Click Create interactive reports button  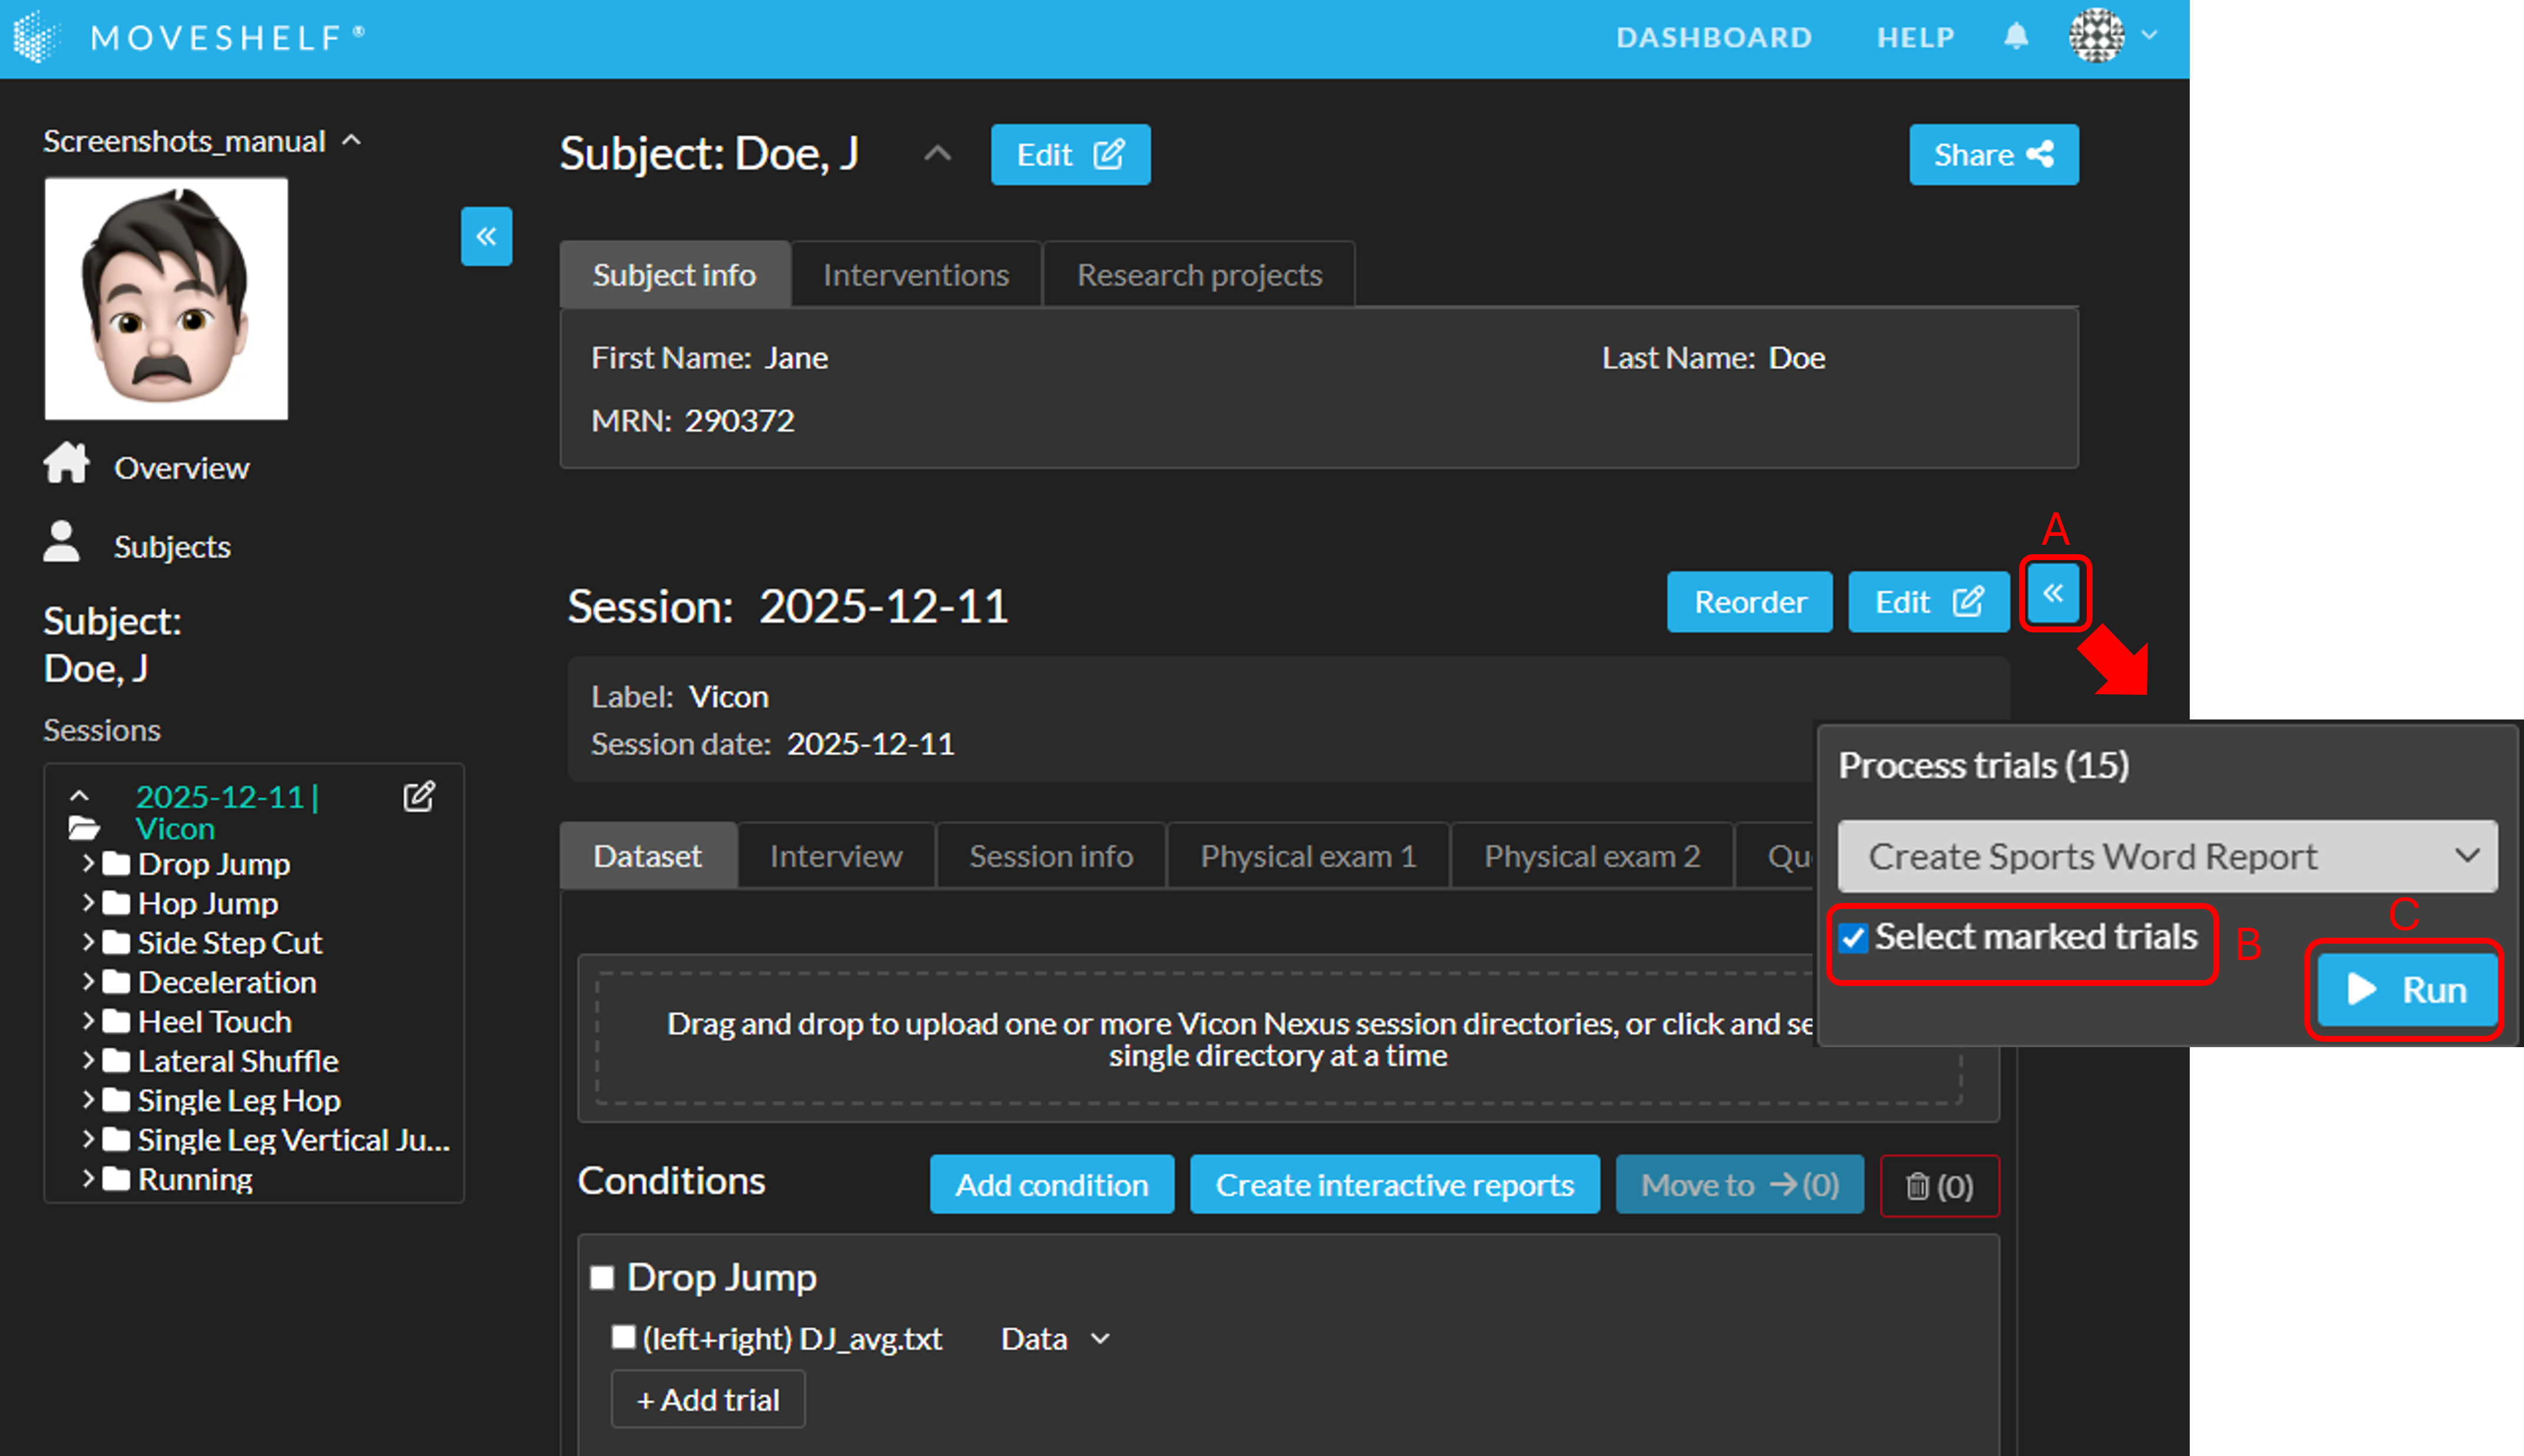pyautogui.click(x=1394, y=1185)
